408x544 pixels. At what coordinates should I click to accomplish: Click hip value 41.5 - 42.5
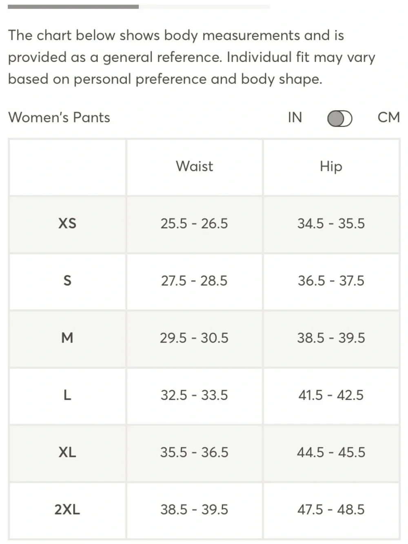(331, 395)
